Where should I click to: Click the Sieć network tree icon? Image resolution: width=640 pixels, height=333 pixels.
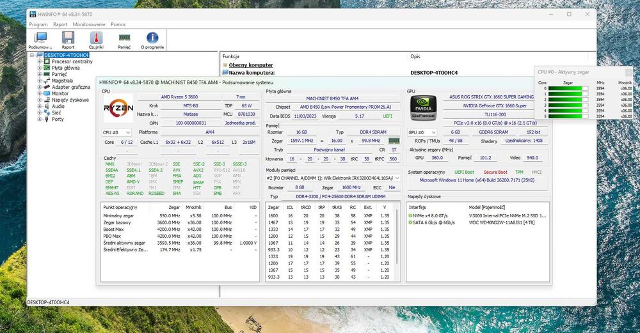tap(47, 113)
